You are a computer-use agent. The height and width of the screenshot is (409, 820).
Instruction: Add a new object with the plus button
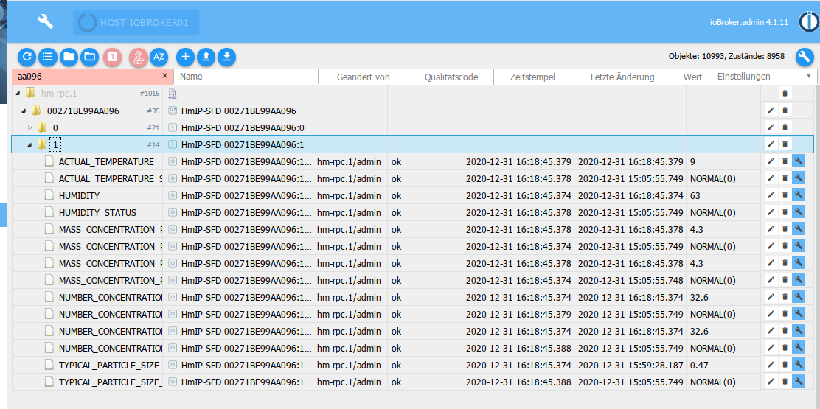click(186, 57)
